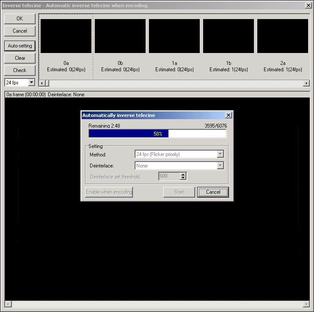Click preview area scroll right arrow
314x312 pixels.
pyautogui.click(x=306, y=304)
